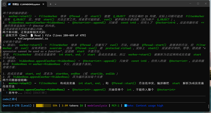
Task: Click the 让我读取相关代码来确认问题 line
Action: pos(23,29)
